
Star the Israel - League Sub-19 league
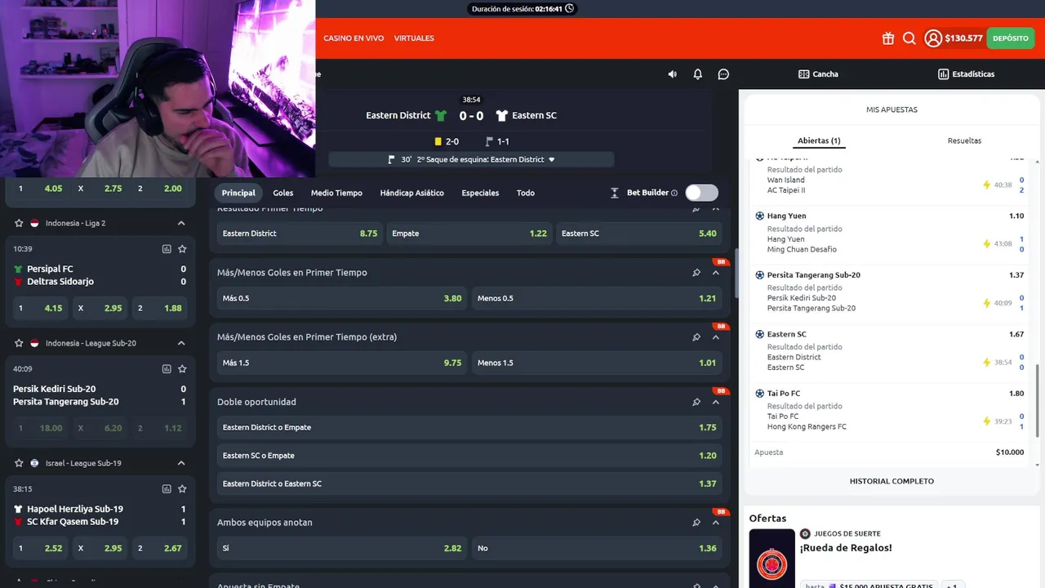(x=19, y=463)
